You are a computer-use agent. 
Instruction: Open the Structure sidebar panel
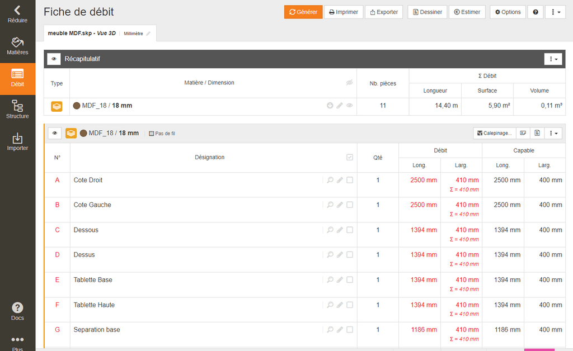(17, 110)
